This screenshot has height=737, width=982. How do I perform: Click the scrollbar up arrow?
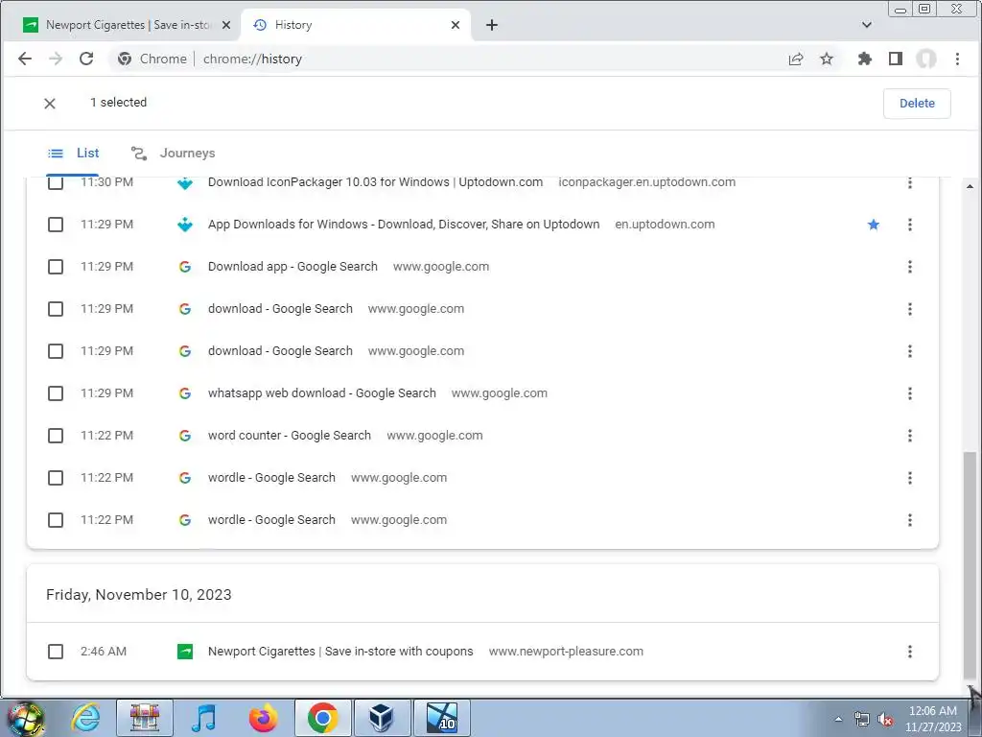[x=969, y=186]
